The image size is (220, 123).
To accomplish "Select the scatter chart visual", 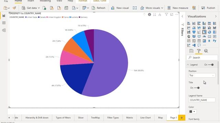I will [199, 32].
